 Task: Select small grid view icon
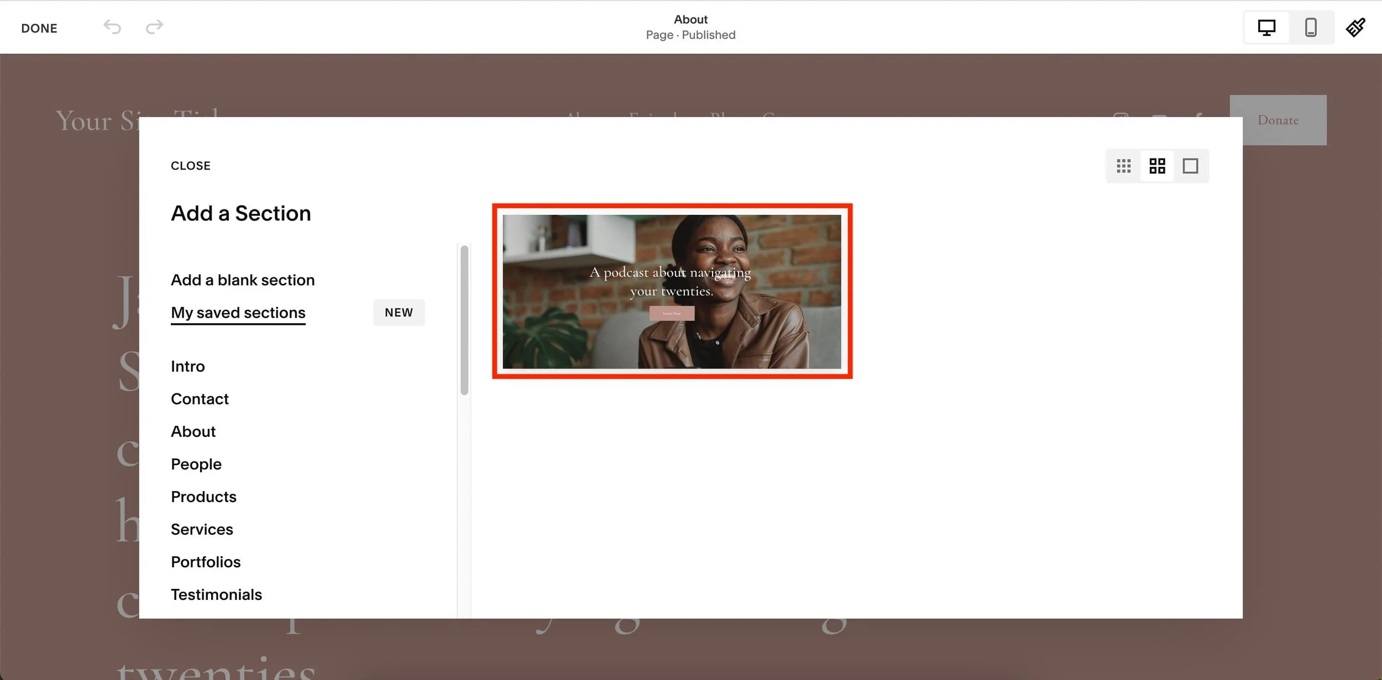[1123, 166]
